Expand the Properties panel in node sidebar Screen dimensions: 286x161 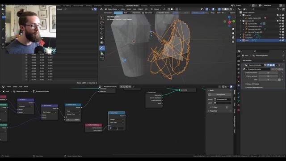(x=213, y=111)
